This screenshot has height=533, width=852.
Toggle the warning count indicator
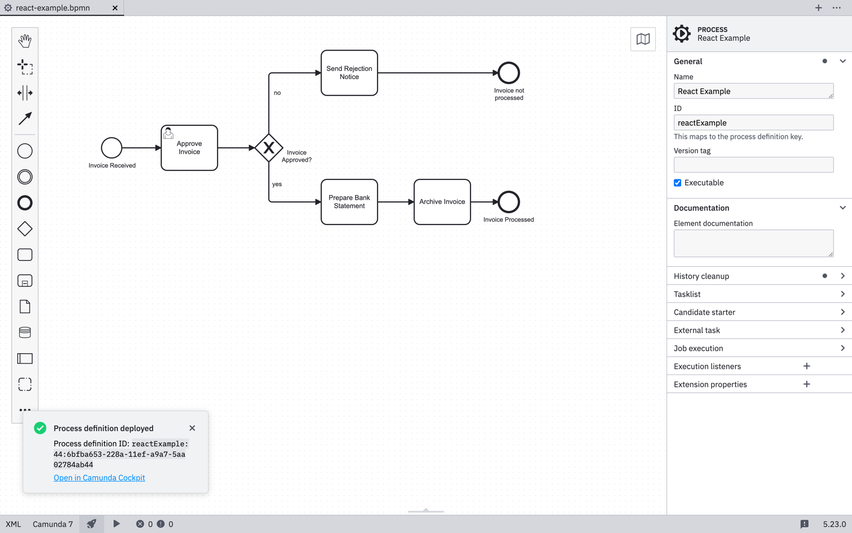point(161,524)
